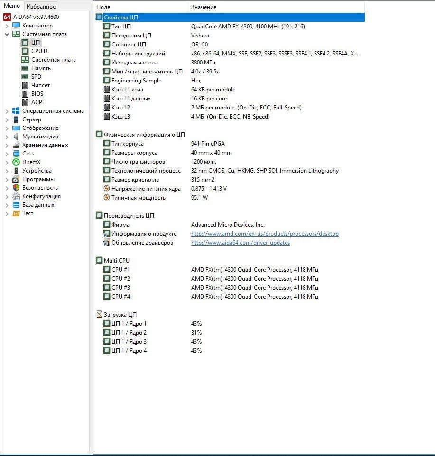Expand the Операционная система node

pos(7,111)
